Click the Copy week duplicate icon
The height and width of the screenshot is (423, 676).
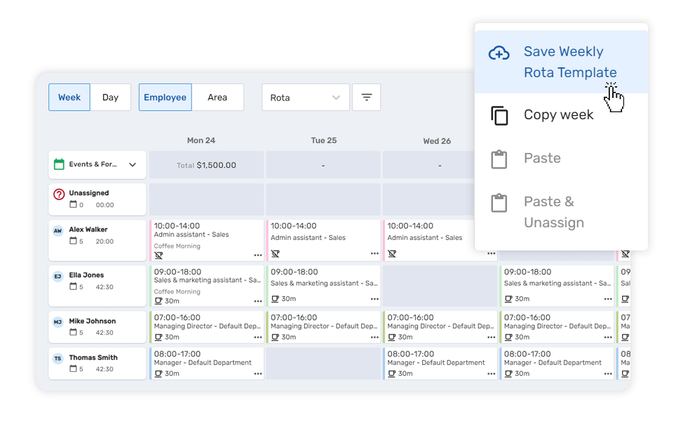pos(499,114)
